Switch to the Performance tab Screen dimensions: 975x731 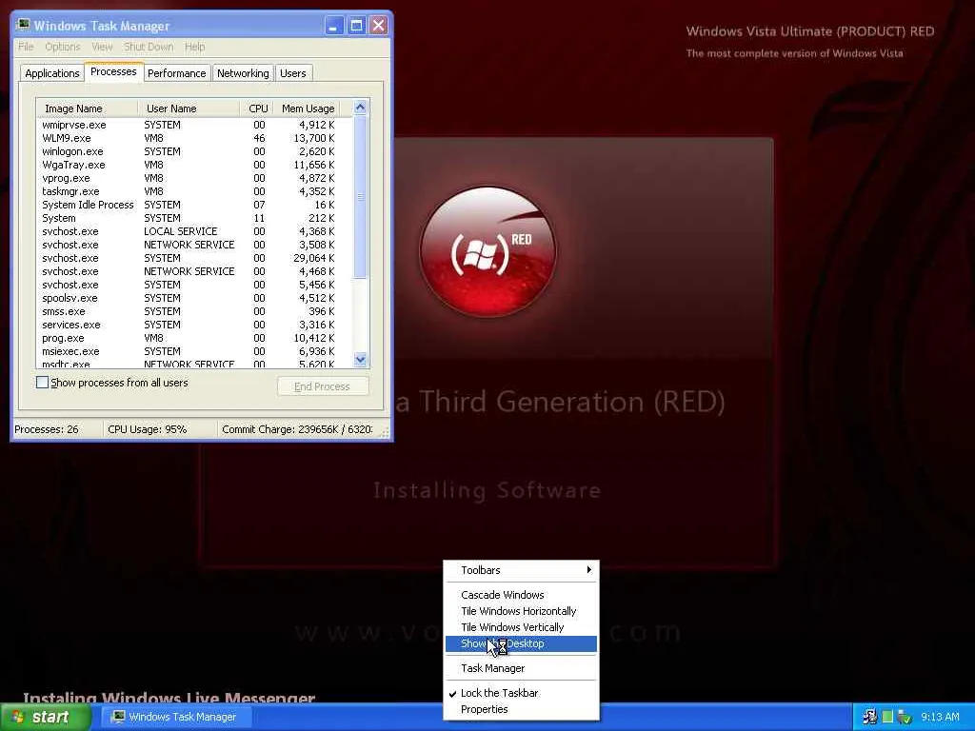pyautogui.click(x=176, y=73)
